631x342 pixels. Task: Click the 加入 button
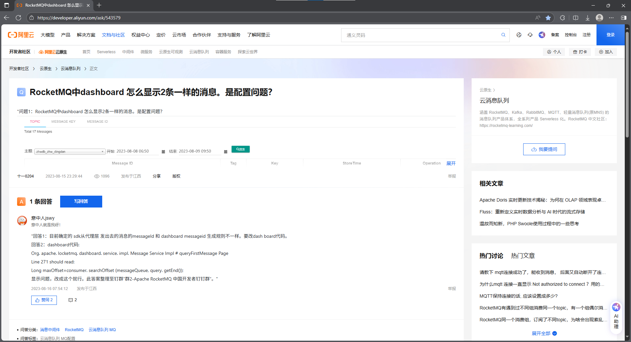click(606, 52)
